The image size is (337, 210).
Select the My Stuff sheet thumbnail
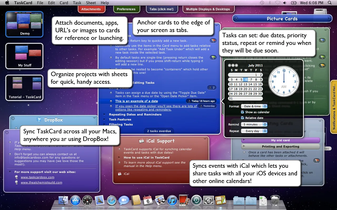tap(24, 56)
